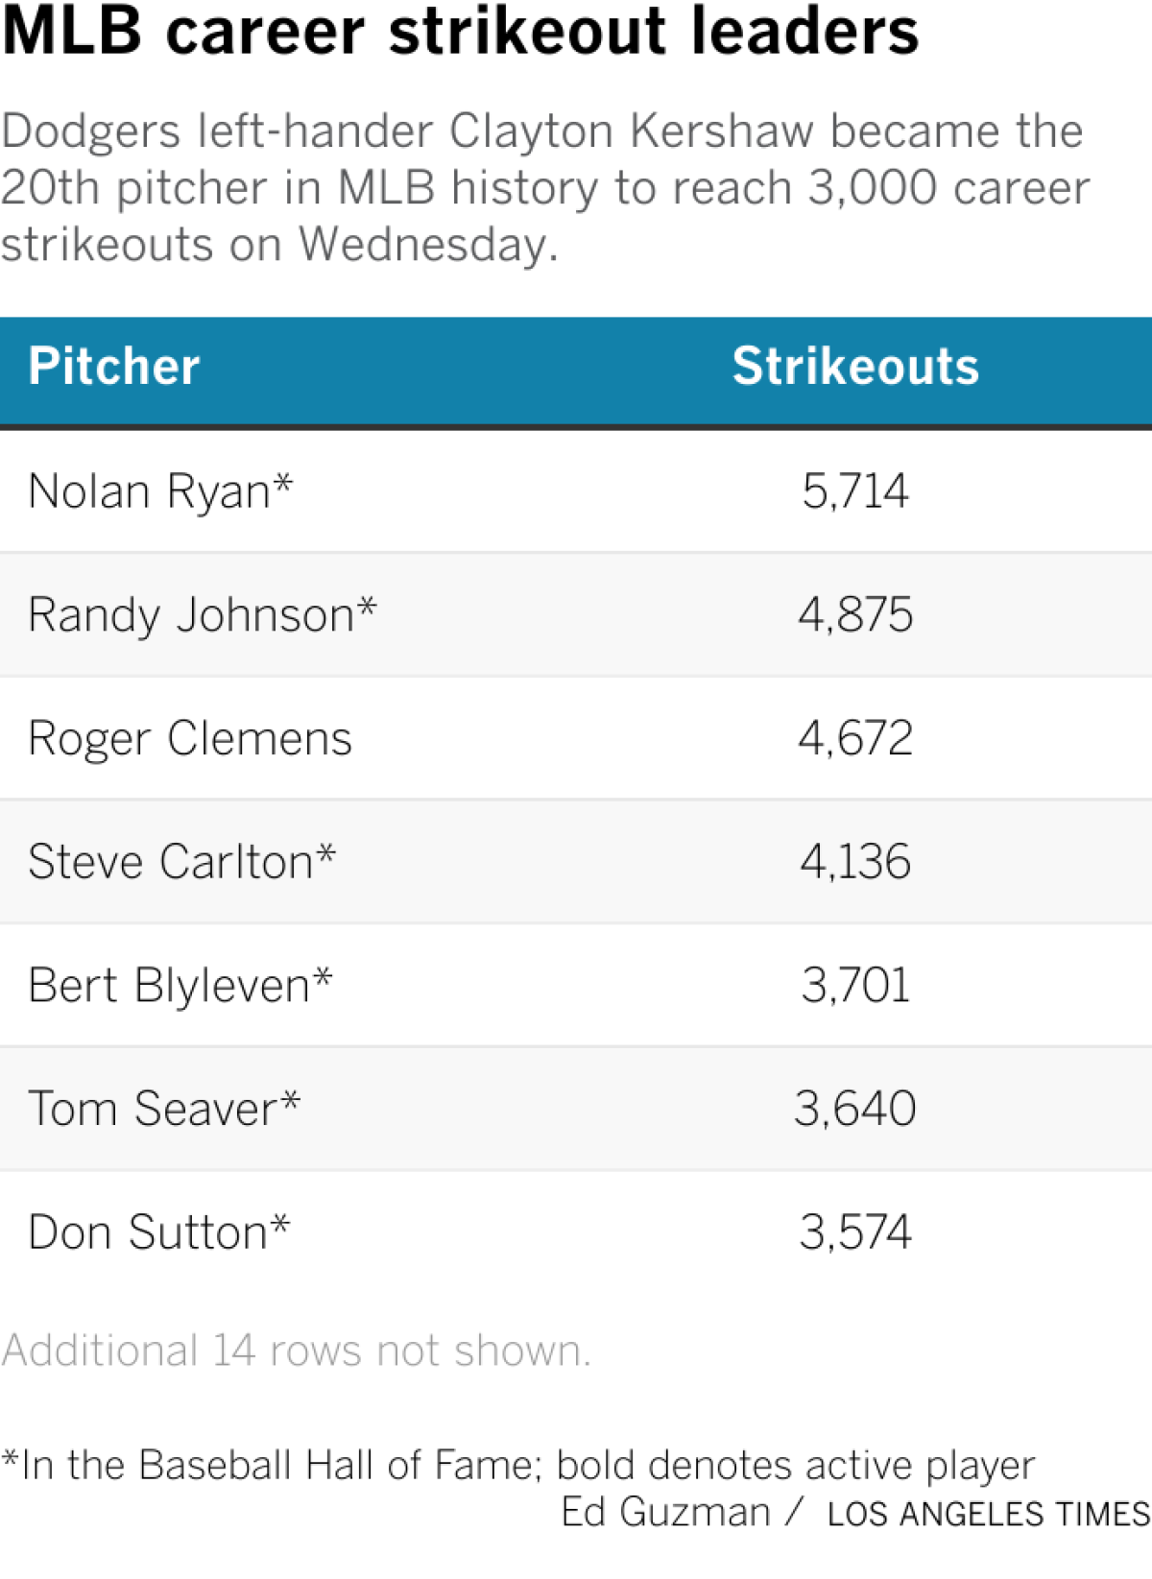Click the Bert Blyleven name cell
The width and height of the screenshot is (1152, 1579).
(180, 986)
